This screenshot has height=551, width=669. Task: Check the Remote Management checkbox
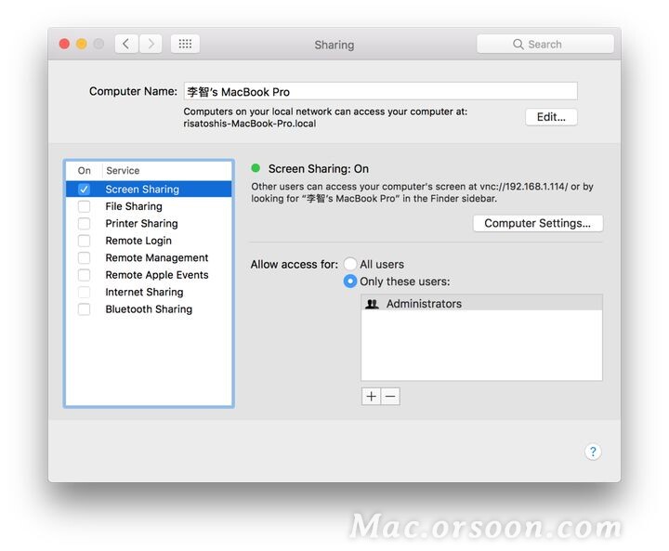[x=84, y=257]
